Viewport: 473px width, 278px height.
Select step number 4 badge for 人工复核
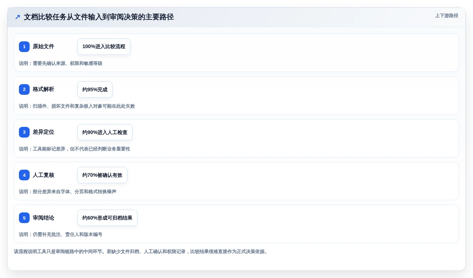pos(24,175)
